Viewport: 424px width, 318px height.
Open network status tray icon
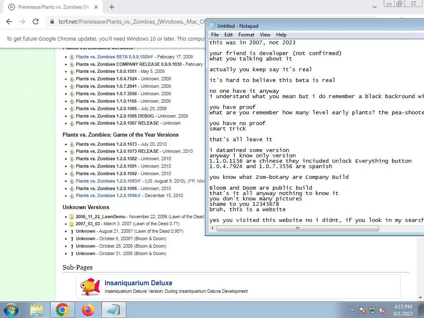tap(372, 310)
